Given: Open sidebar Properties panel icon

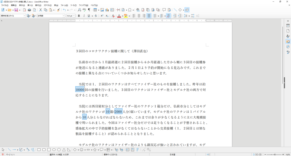Looking at the screenshot, I should tap(288, 26).
